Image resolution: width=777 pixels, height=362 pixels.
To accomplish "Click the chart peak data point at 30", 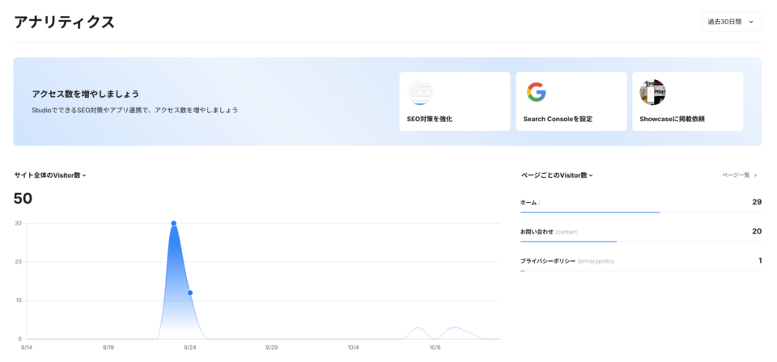I will [x=173, y=223].
